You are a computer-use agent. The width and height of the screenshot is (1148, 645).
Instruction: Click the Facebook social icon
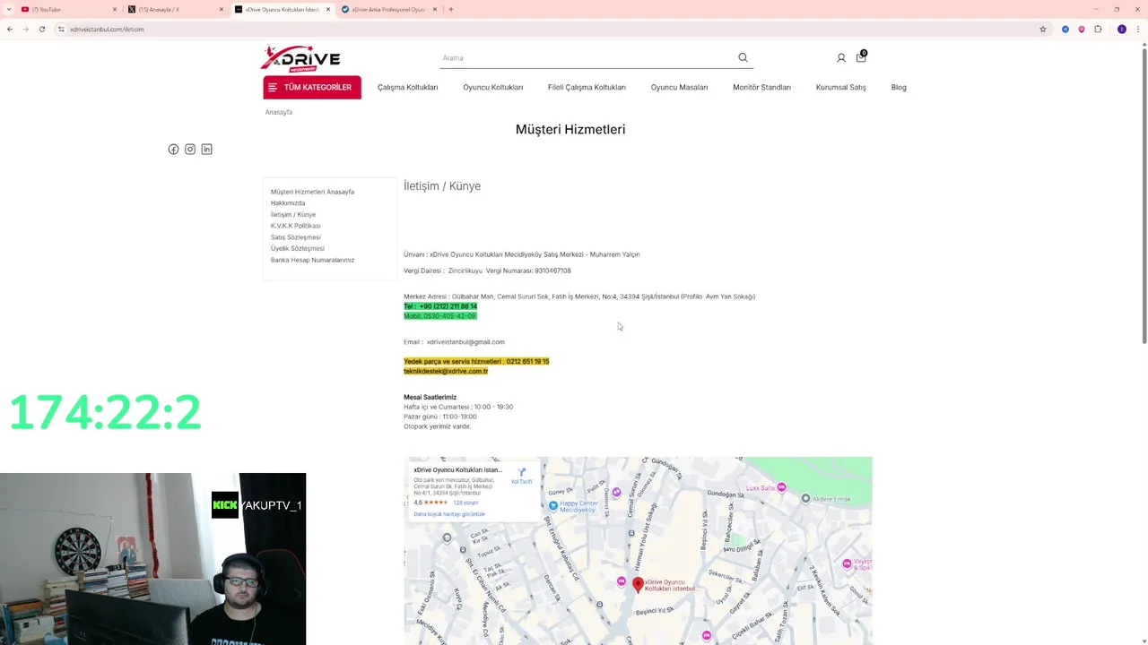click(x=174, y=150)
